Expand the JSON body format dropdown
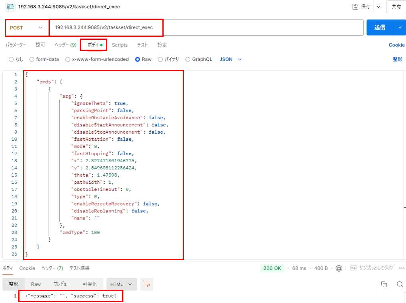 click(x=231, y=60)
